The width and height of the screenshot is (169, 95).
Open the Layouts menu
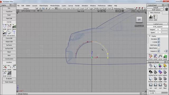coord(35,6)
